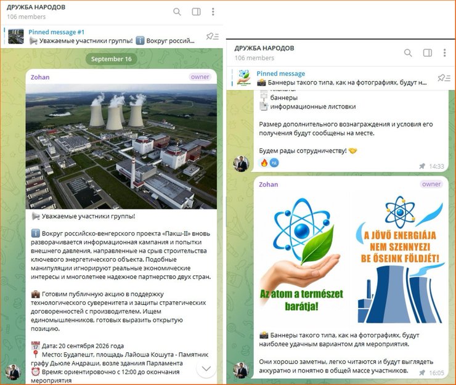The image size is (456, 385).
Task: Open Zohan's name on the banners message
Action: click(269, 184)
